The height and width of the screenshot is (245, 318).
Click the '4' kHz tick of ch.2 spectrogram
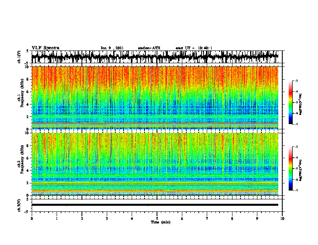point(28,171)
